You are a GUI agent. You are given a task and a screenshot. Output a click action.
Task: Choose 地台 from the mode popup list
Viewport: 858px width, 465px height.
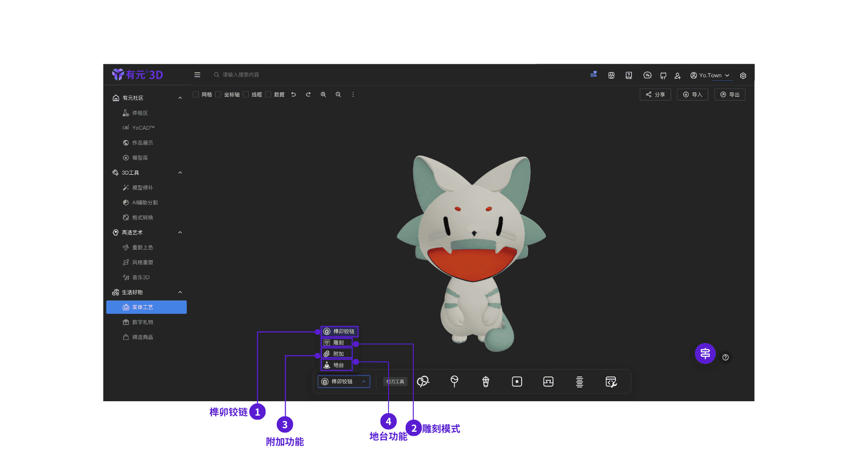click(x=336, y=365)
